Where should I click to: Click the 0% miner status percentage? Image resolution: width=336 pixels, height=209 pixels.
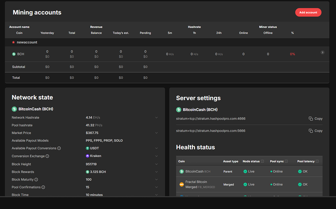tap(292, 54)
